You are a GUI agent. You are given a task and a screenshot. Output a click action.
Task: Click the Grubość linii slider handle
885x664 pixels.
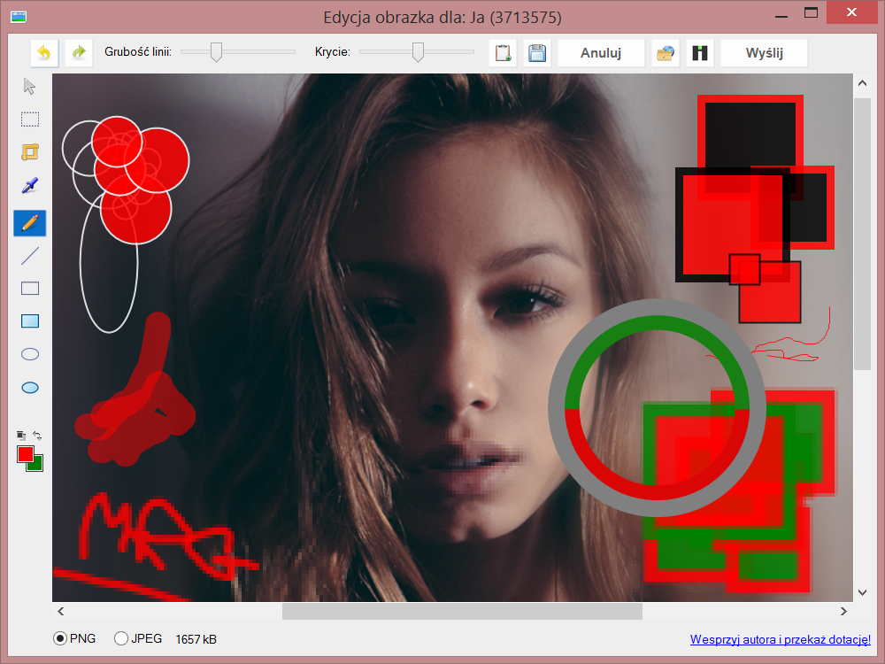pos(215,53)
